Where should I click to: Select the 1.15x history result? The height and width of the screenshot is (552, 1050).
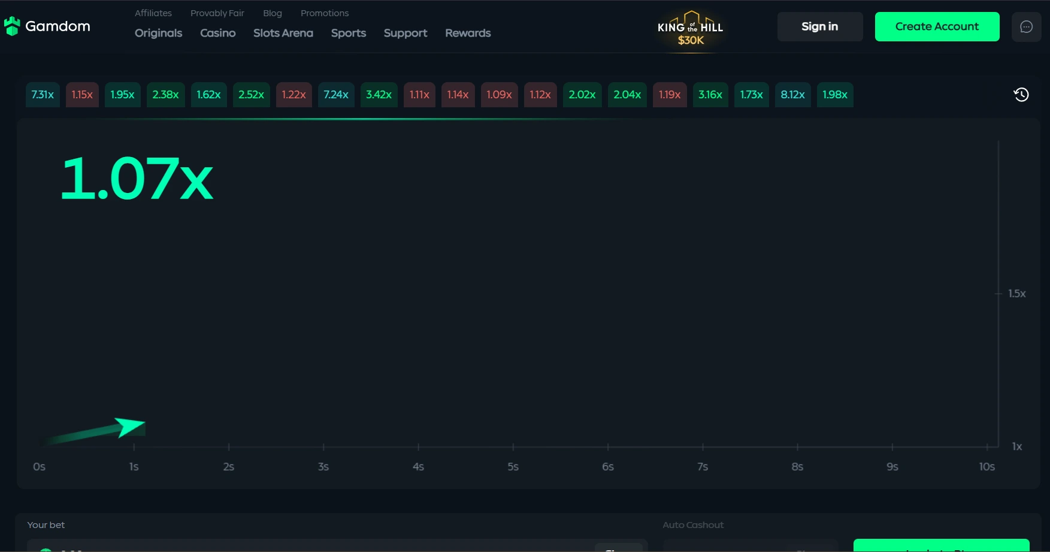tap(82, 95)
